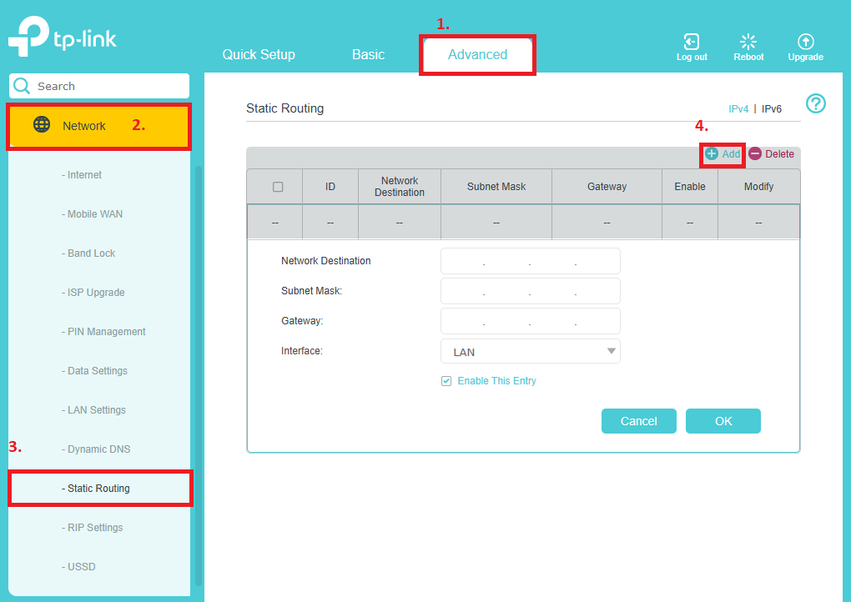
Task: Open the help question mark icon
Action: point(816,103)
